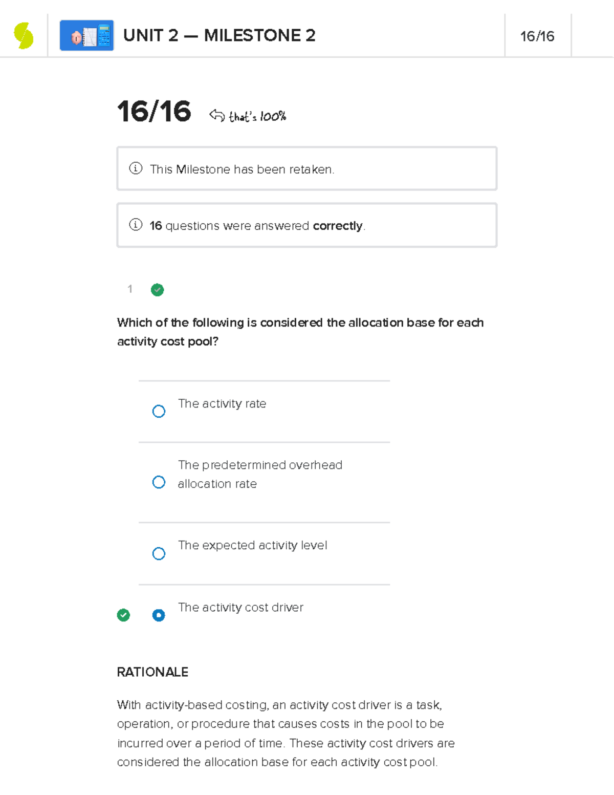Viewport: 614px width, 795px height.
Task: Select "The activity cost driver" radio button
Action: pos(159,615)
